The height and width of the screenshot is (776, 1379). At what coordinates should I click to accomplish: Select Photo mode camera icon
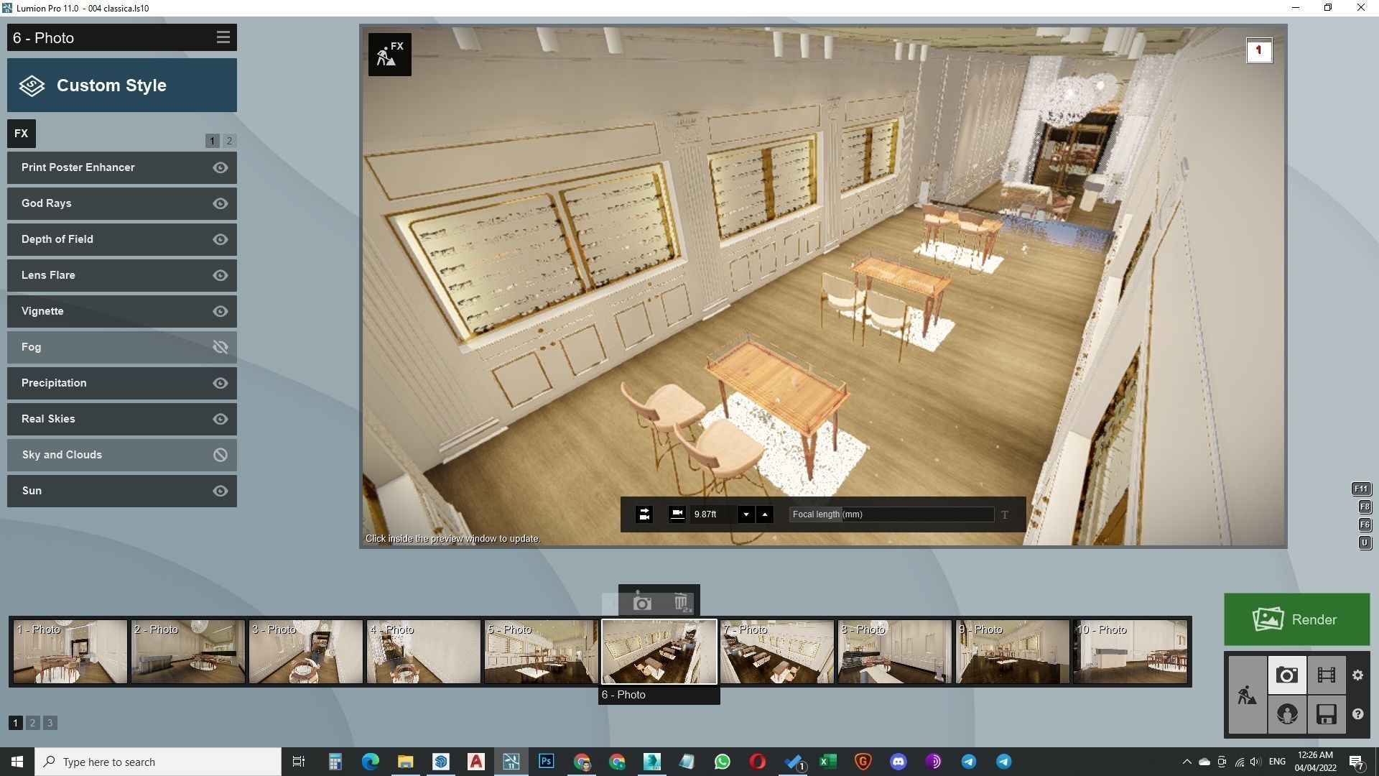click(1286, 675)
